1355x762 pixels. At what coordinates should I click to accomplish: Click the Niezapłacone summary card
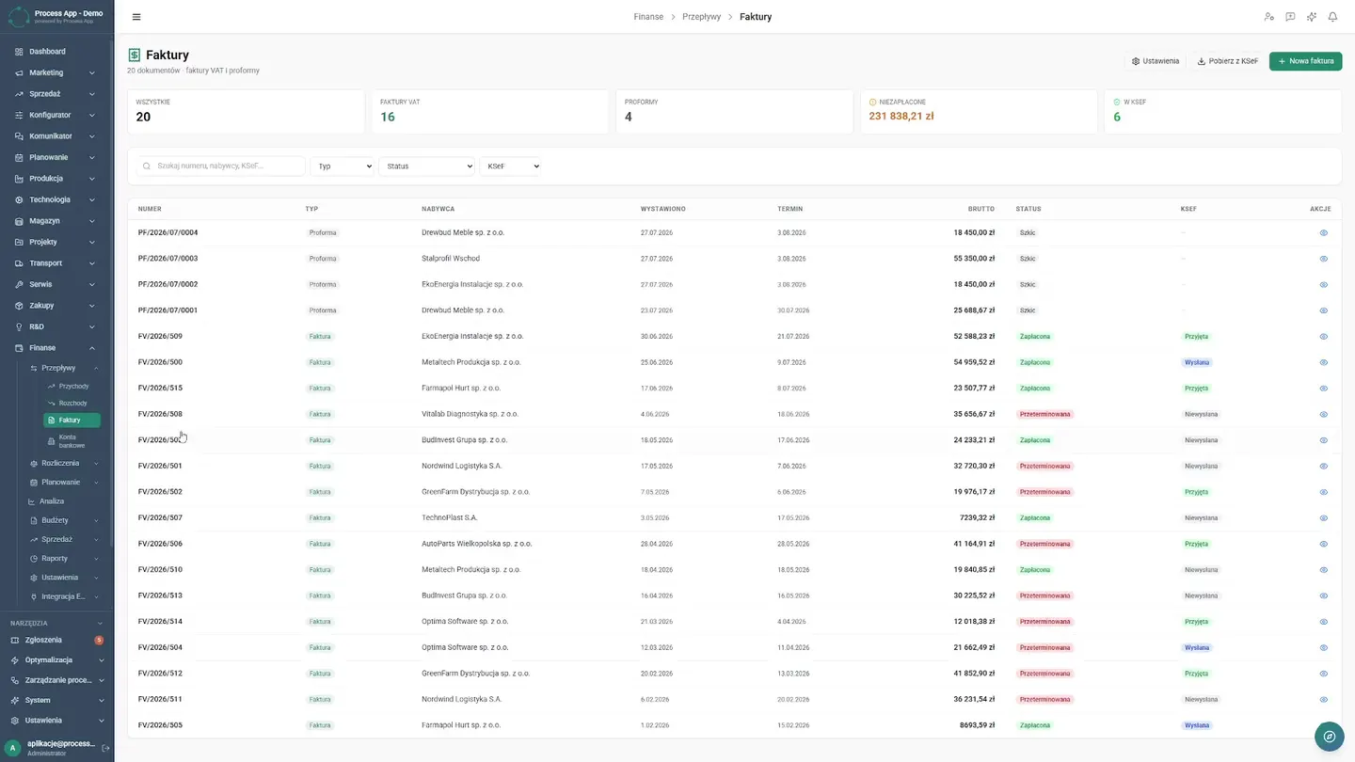(x=979, y=111)
